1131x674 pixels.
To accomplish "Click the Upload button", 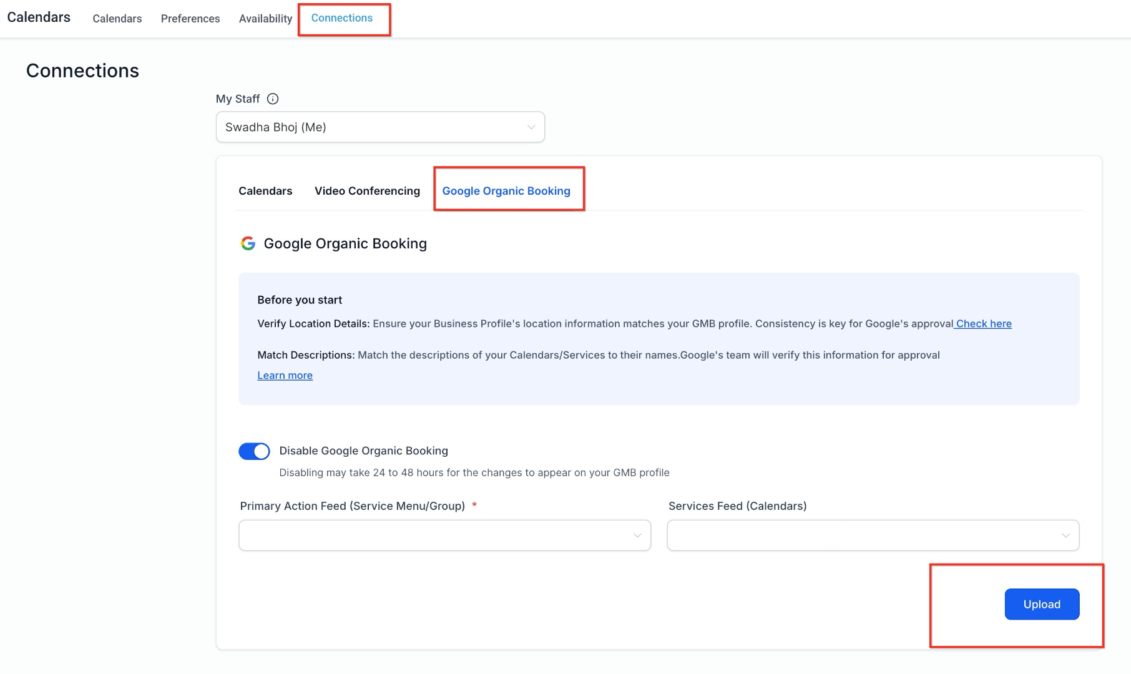I will pyautogui.click(x=1042, y=604).
